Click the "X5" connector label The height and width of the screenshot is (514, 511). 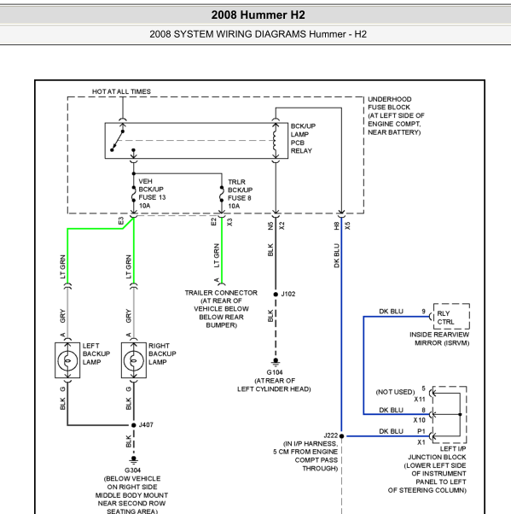[x=348, y=226]
